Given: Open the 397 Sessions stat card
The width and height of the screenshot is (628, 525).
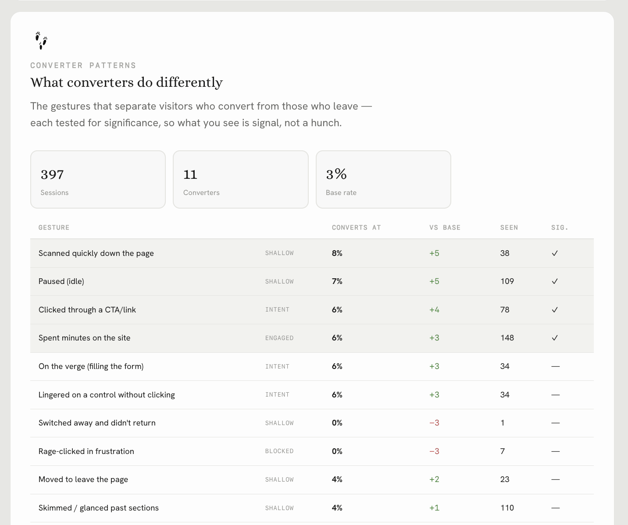Looking at the screenshot, I should click(x=98, y=179).
